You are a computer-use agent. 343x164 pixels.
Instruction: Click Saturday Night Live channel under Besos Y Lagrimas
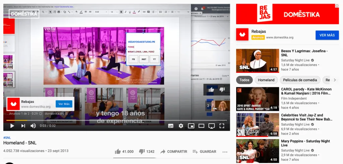pos(295,60)
